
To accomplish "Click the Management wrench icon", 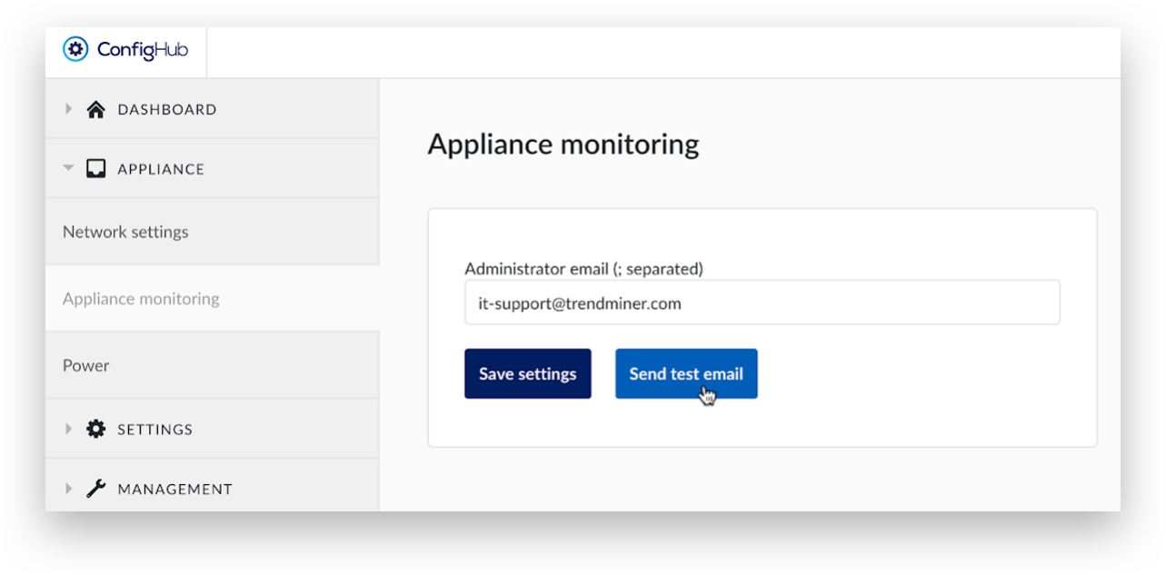I will tap(95, 489).
